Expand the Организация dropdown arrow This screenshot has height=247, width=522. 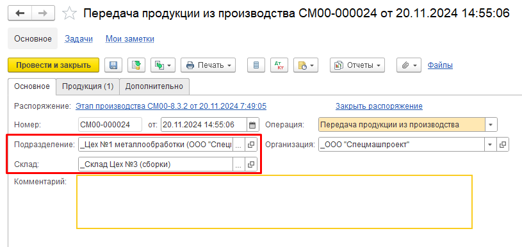click(491, 145)
